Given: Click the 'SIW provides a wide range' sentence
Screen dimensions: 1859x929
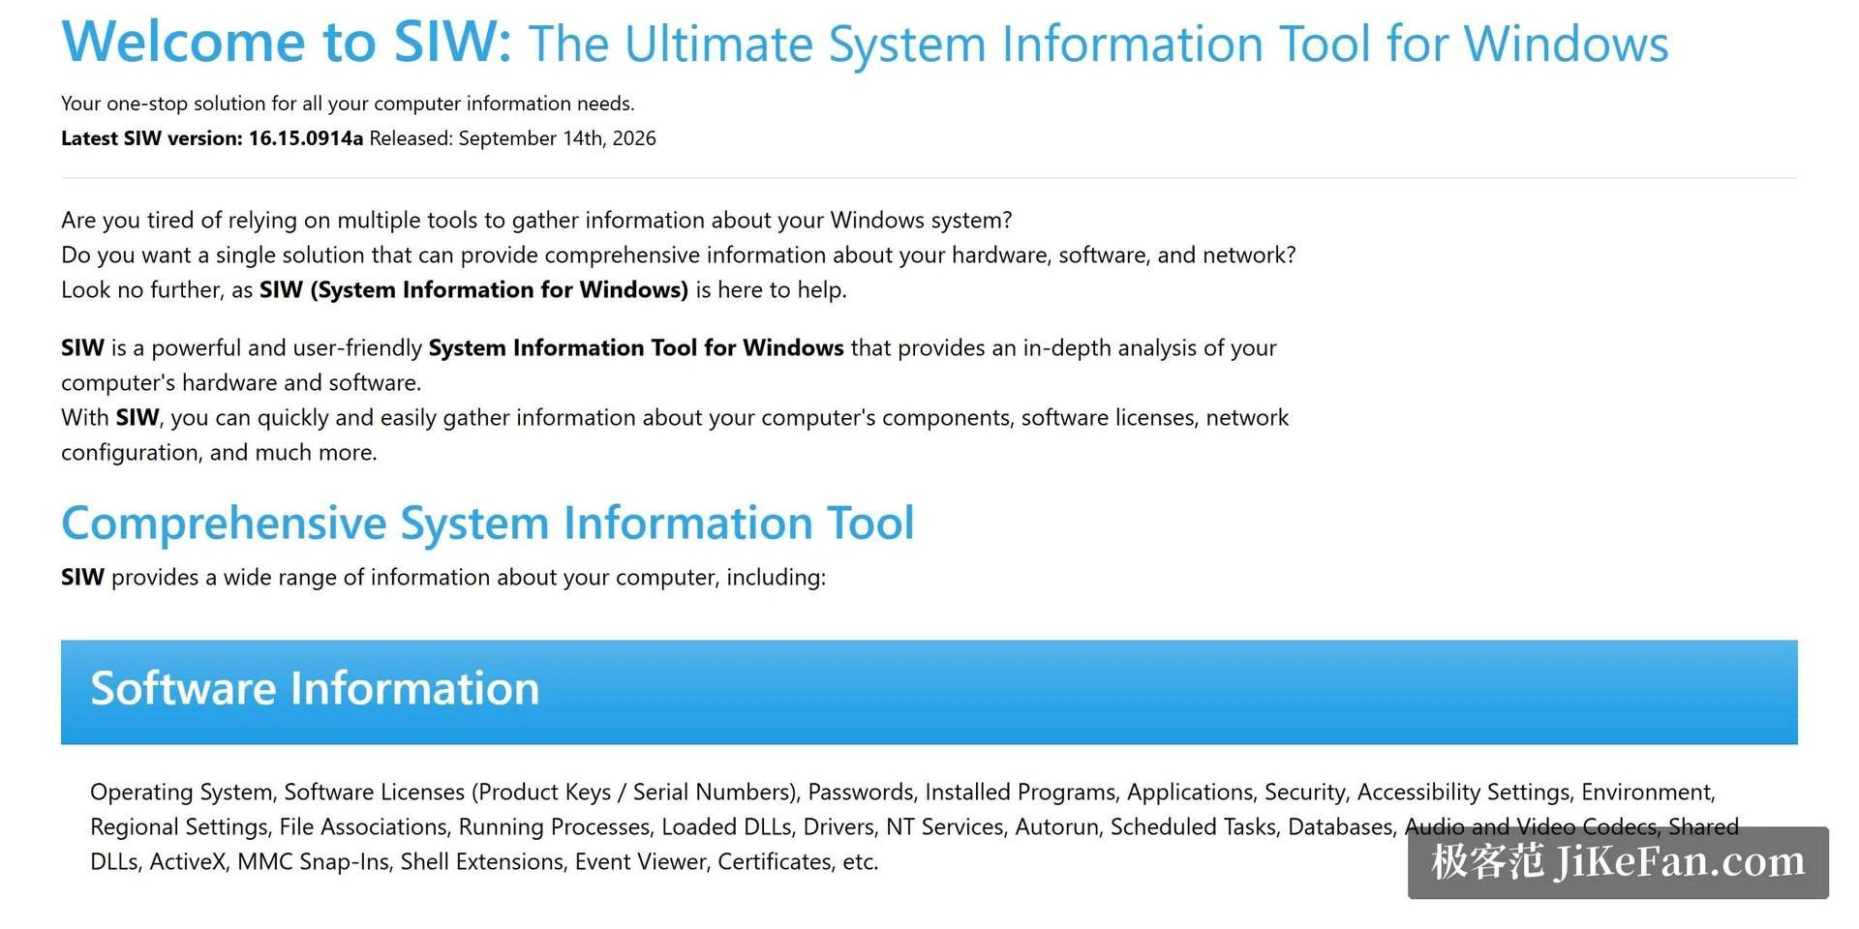Looking at the screenshot, I should pyautogui.click(x=443, y=578).
